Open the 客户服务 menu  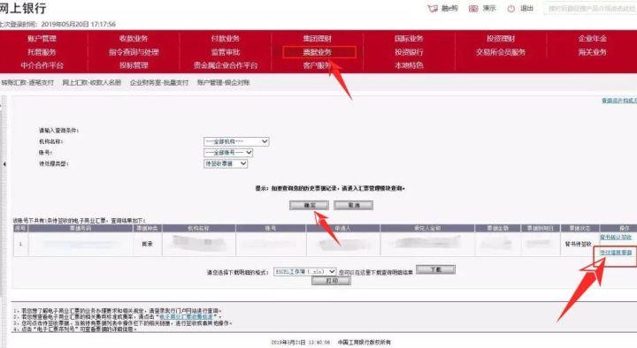click(x=318, y=65)
